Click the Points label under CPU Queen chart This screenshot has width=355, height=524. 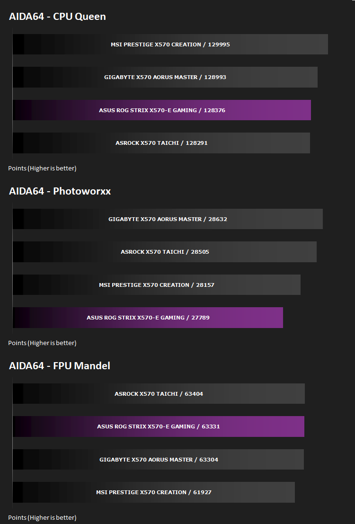coord(42,169)
